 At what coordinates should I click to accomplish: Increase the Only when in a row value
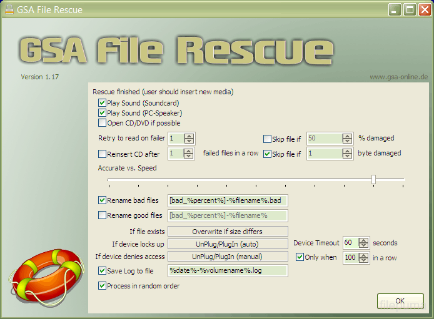(x=365, y=255)
